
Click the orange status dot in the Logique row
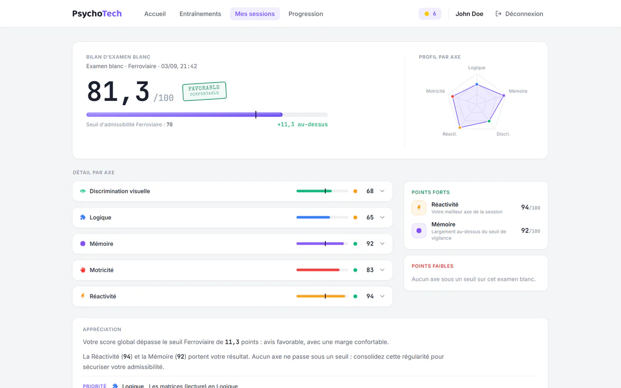coord(355,217)
